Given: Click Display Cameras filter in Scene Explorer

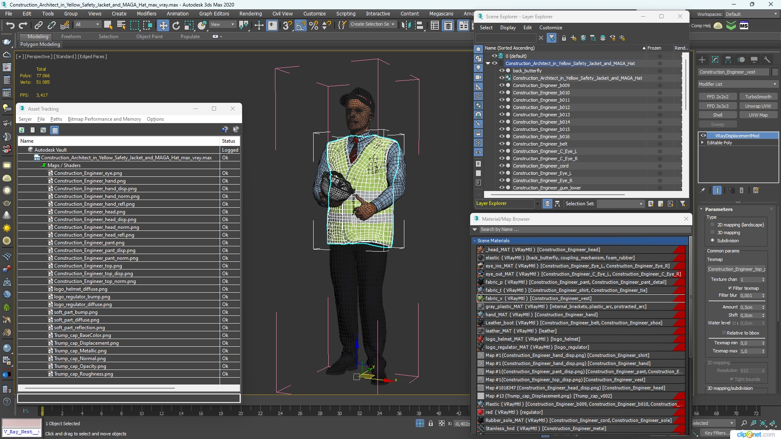Looking at the screenshot, I should (478, 77).
